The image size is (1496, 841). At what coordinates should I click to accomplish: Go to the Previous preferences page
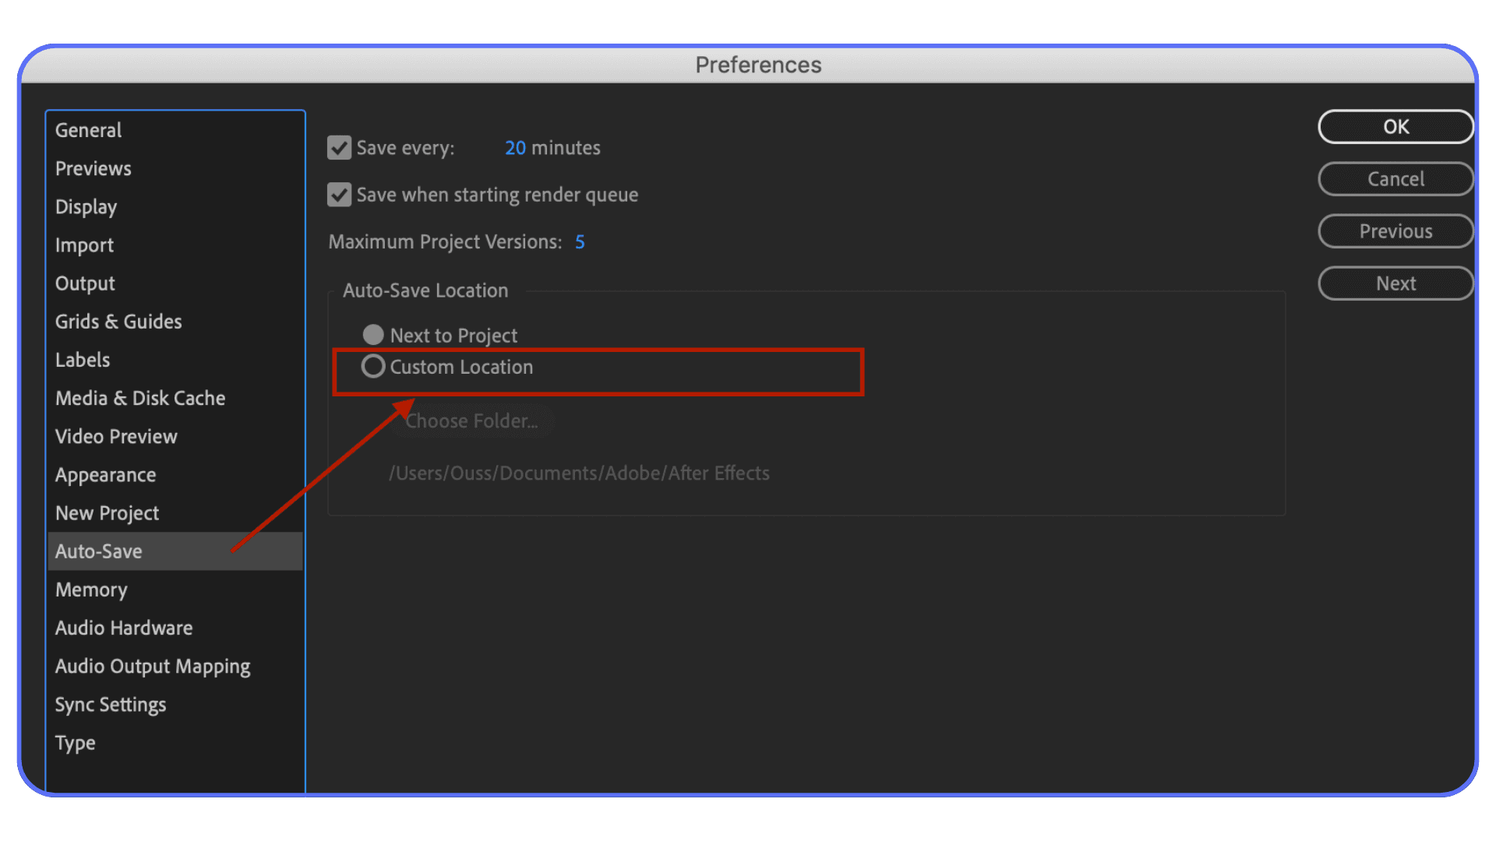[x=1395, y=230]
